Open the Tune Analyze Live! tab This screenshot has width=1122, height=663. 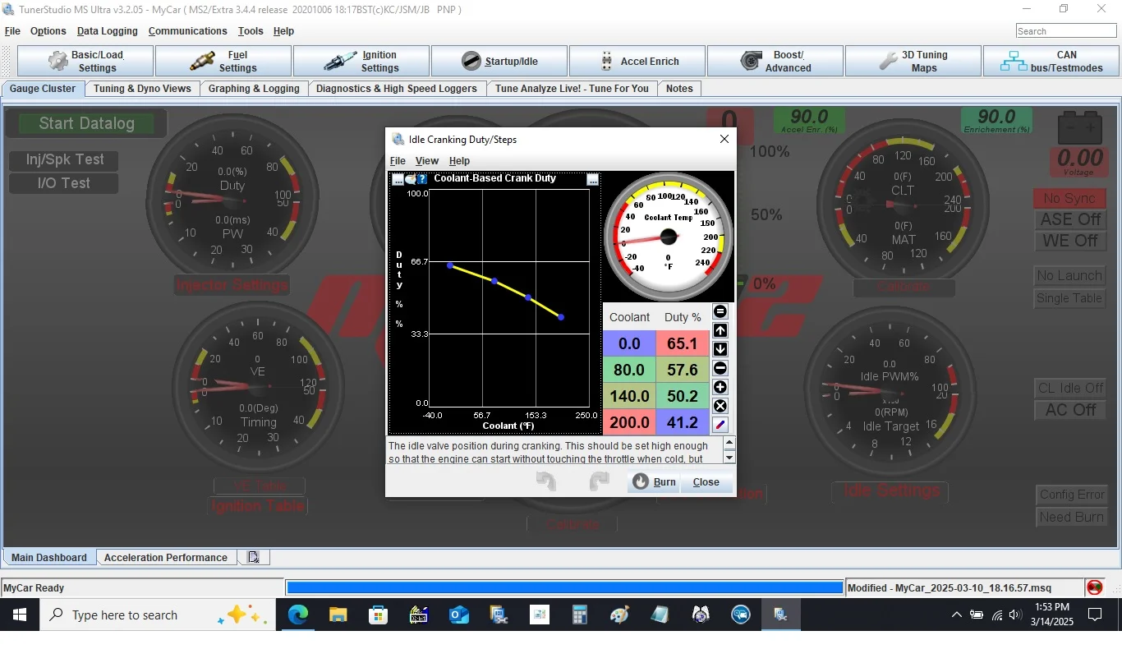coord(572,89)
